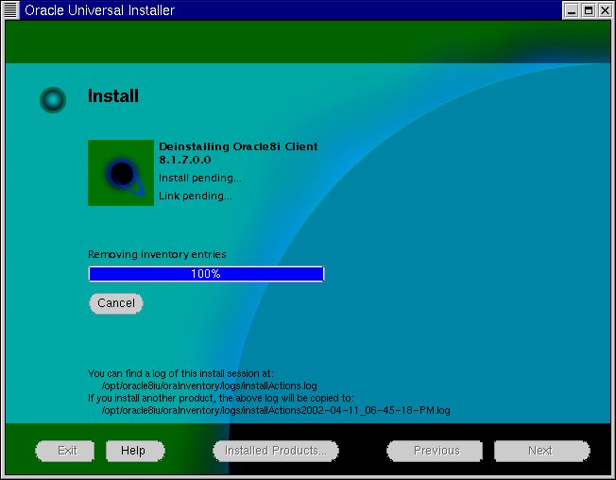616x480 pixels.
Task: Click "If you install another product" line
Action: point(221,398)
